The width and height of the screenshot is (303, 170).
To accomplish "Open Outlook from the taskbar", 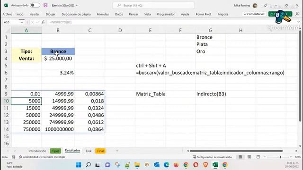I will [x=157, y=165].
